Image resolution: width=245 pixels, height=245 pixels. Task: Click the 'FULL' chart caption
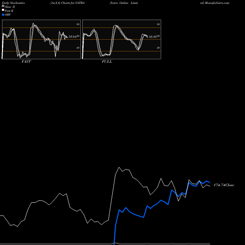107,62
